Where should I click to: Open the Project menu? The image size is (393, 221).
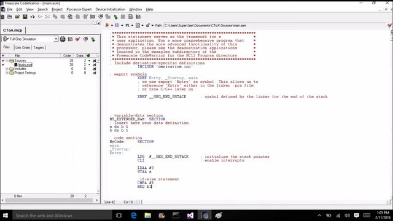coord(57,9)
